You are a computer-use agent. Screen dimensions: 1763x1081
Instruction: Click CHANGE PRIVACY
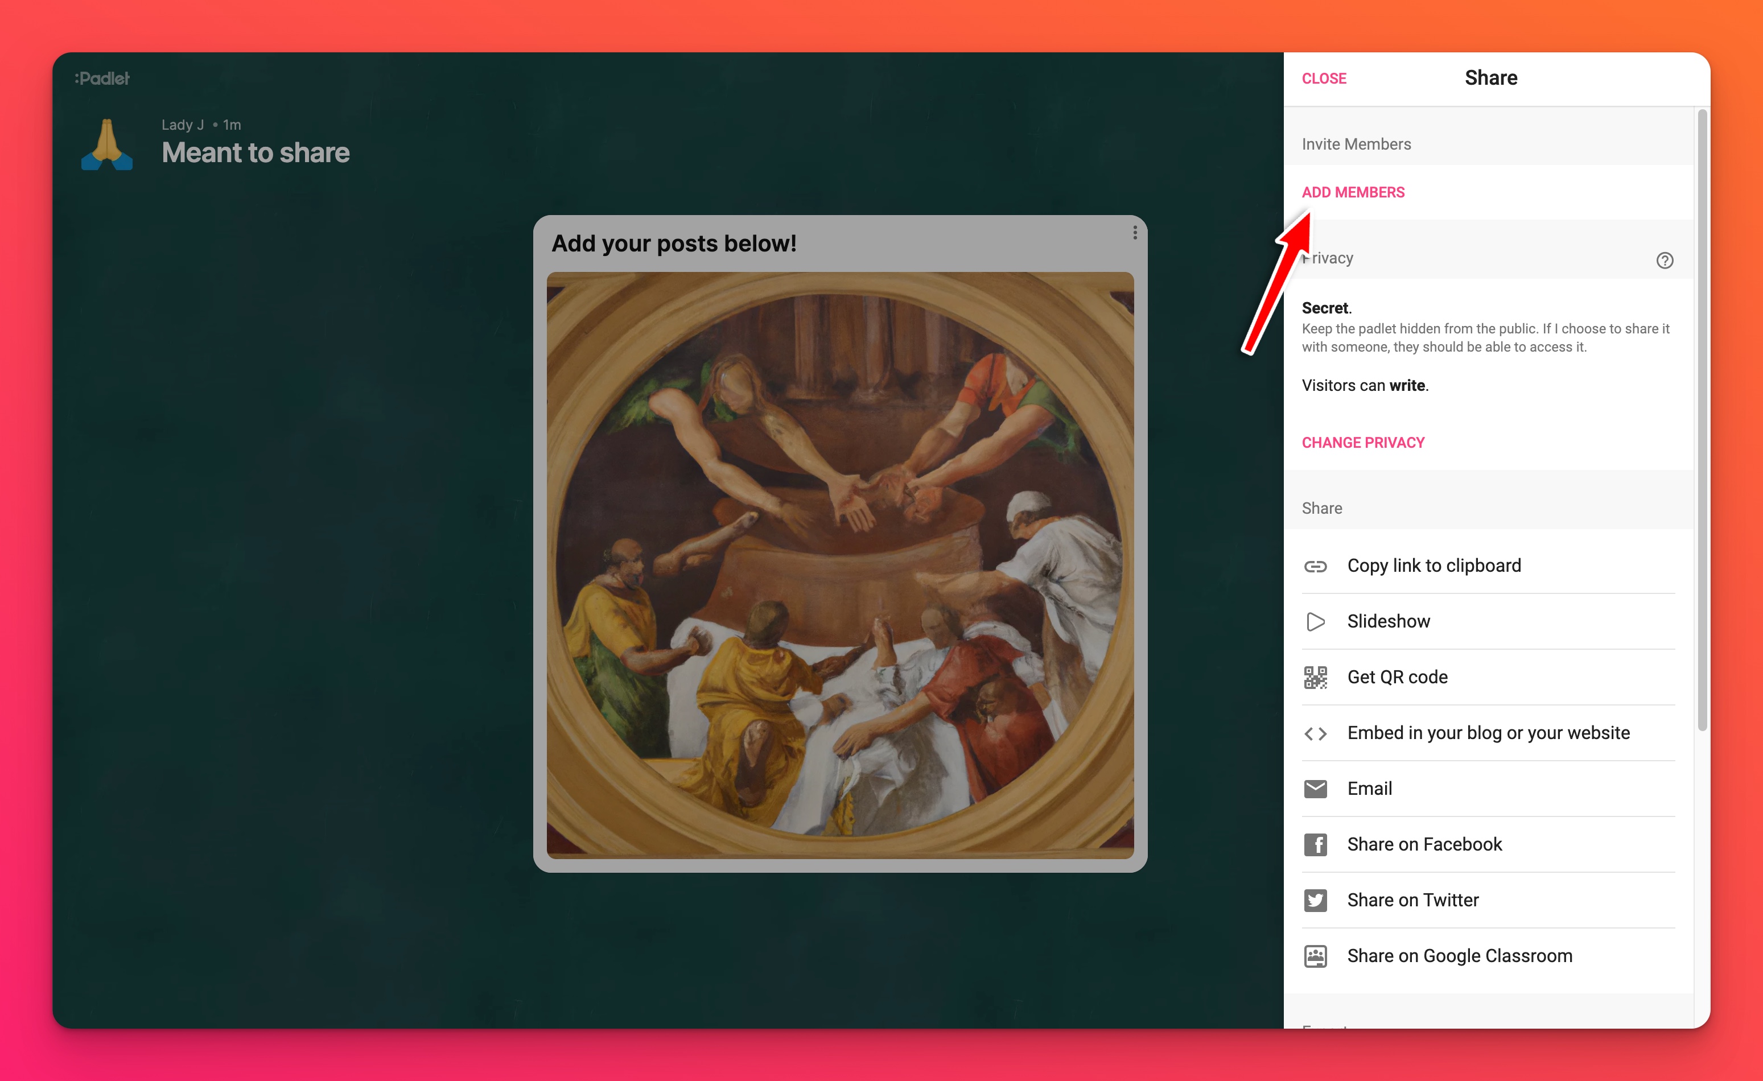pyautogui.click(x=1362, y=443)
